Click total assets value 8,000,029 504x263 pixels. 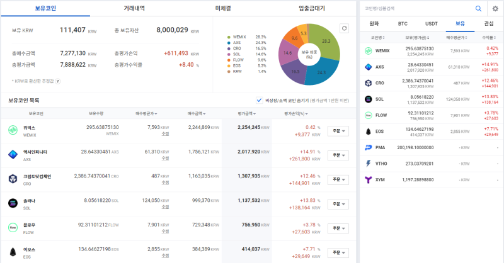172,30
